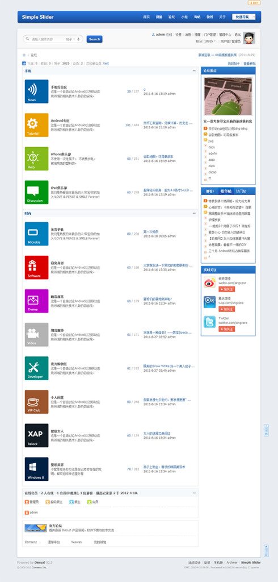This screenshot has height=582, width=278.
Task: Click the Sina Weibo icon
Action: tap(209, 282)
